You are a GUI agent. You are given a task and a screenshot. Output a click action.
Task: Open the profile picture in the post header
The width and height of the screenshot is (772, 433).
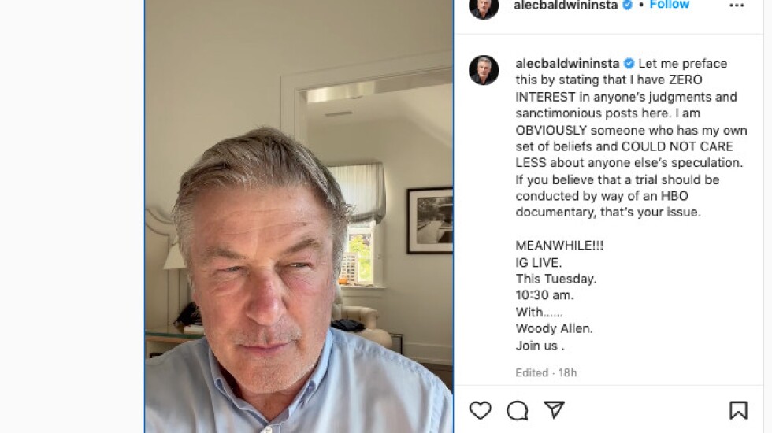(484, 6)
